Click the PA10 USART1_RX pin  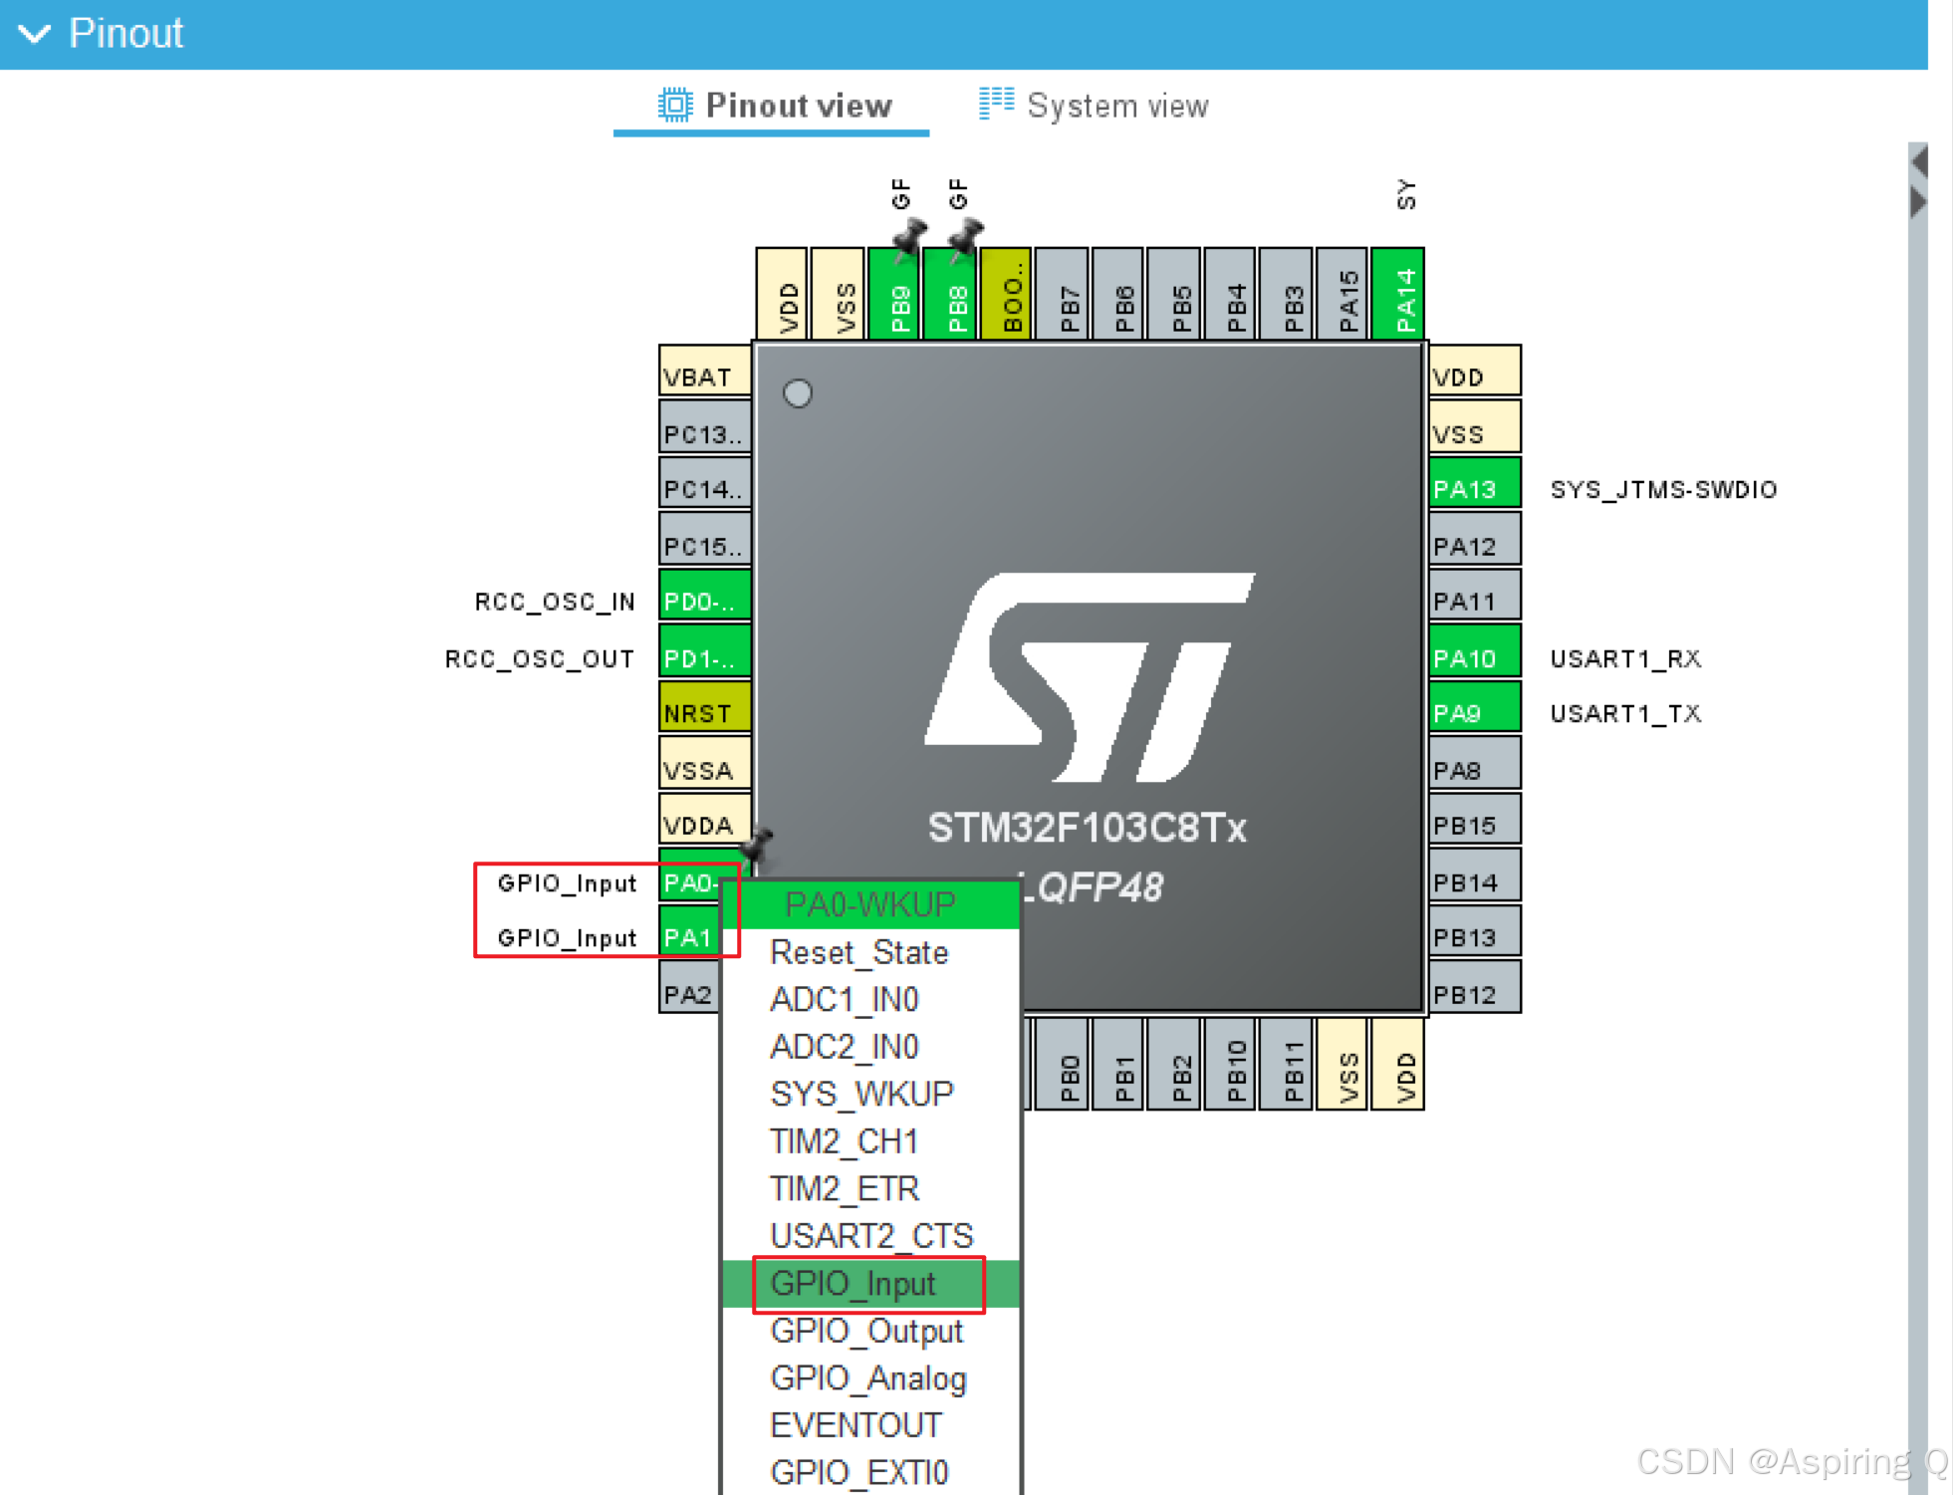pos(1475,652)
